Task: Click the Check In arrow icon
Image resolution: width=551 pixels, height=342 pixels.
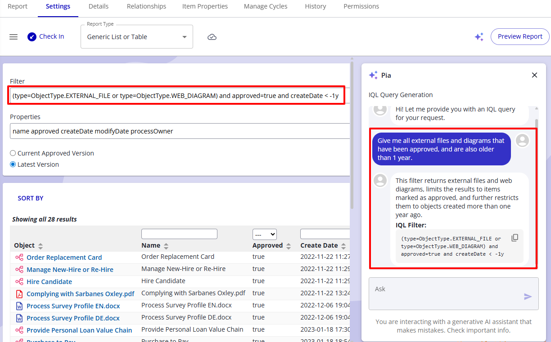Action: coord(32,37)
